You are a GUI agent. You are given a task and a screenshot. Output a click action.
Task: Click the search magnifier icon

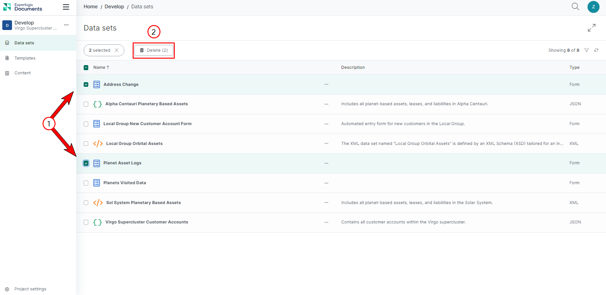(575, 6)
